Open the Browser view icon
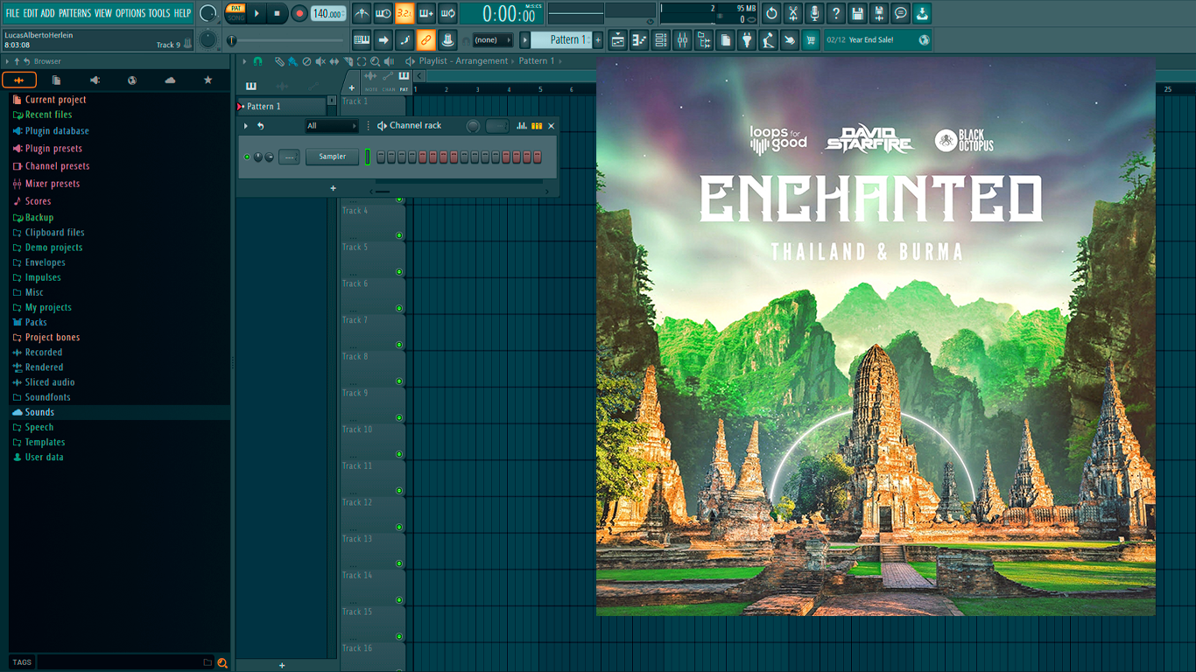This screenshot has width=1196, height=672. (x=704, y=39)
